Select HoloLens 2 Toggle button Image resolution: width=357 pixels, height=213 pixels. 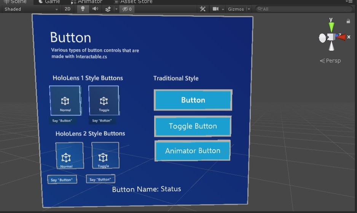click(x=105, y=155)
